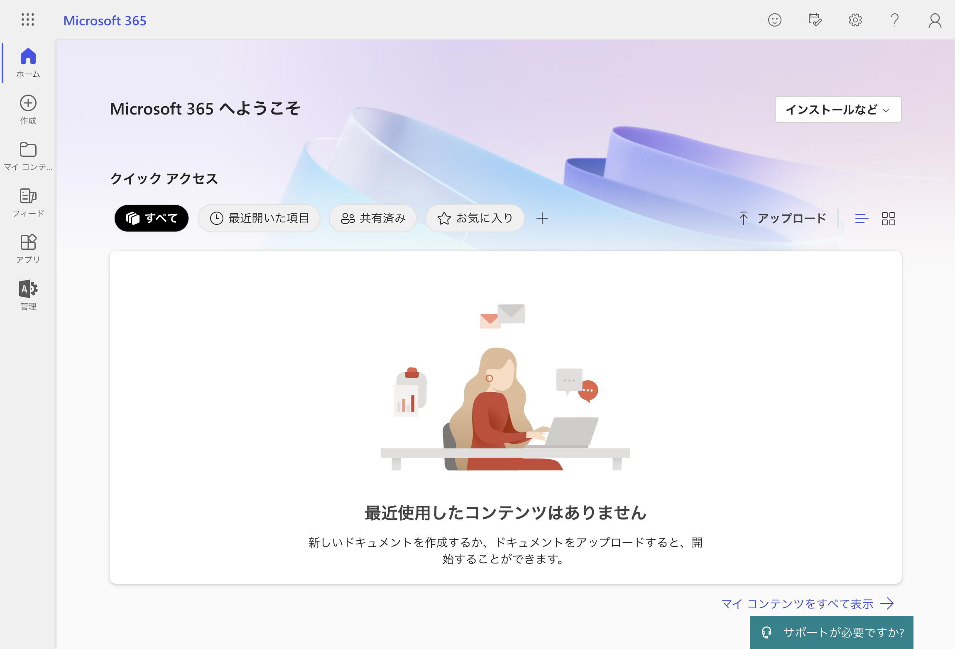Image resolution: width=955 pixels, height=649 pixels.
Task: Click the feedback smiley face icon
Action: pyautogui.click(x=774, y=20)
